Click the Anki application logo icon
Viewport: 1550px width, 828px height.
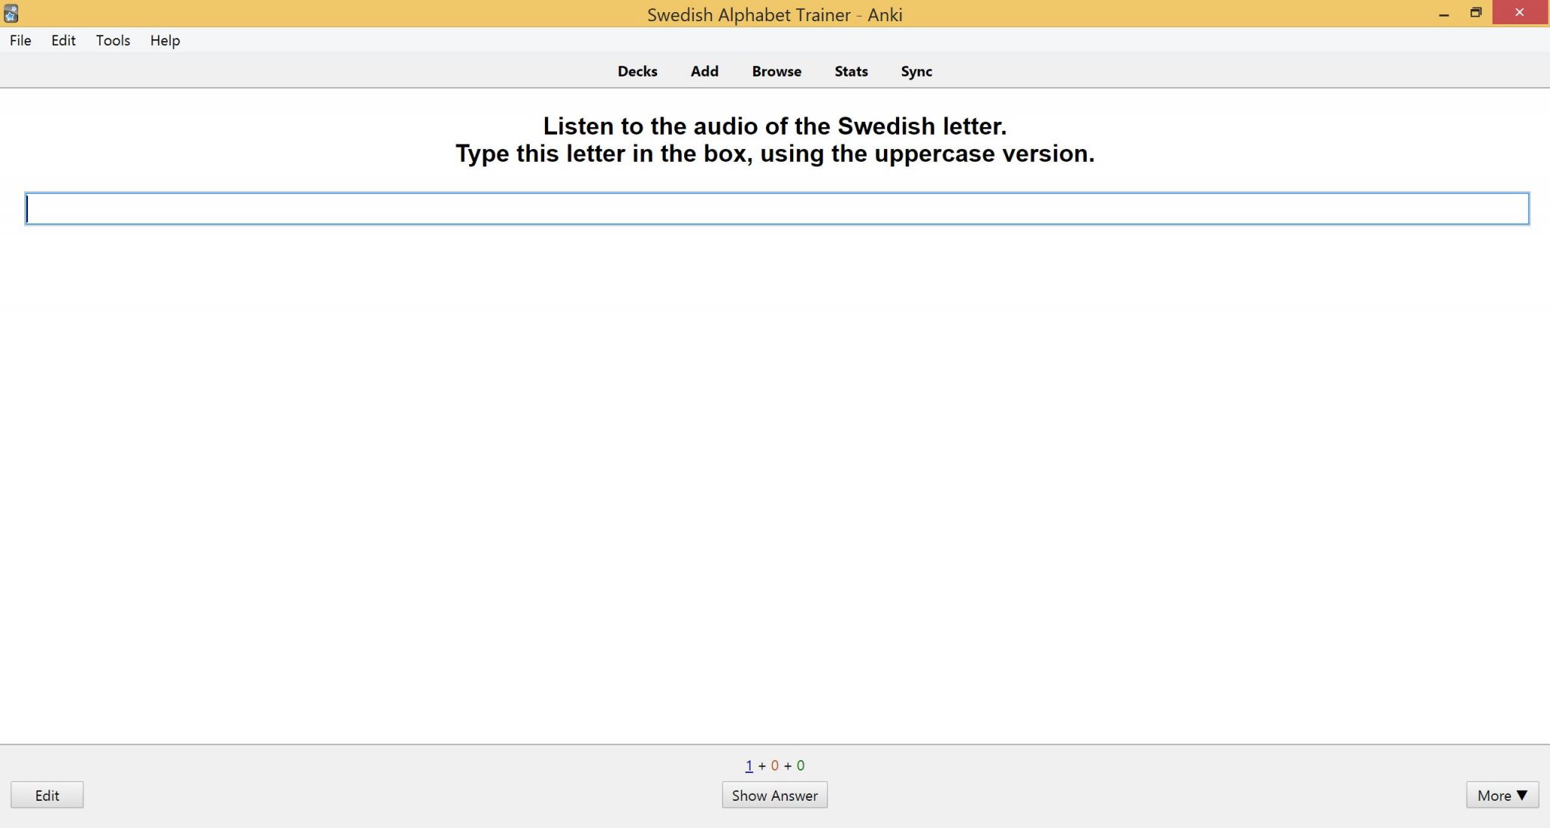12,14
